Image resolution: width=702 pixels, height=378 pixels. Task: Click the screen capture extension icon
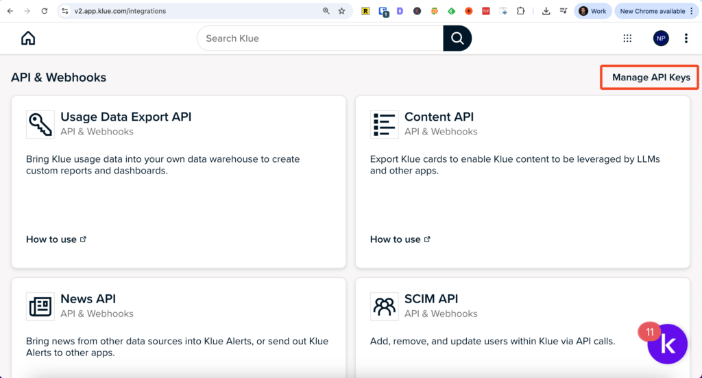(503, 11)
